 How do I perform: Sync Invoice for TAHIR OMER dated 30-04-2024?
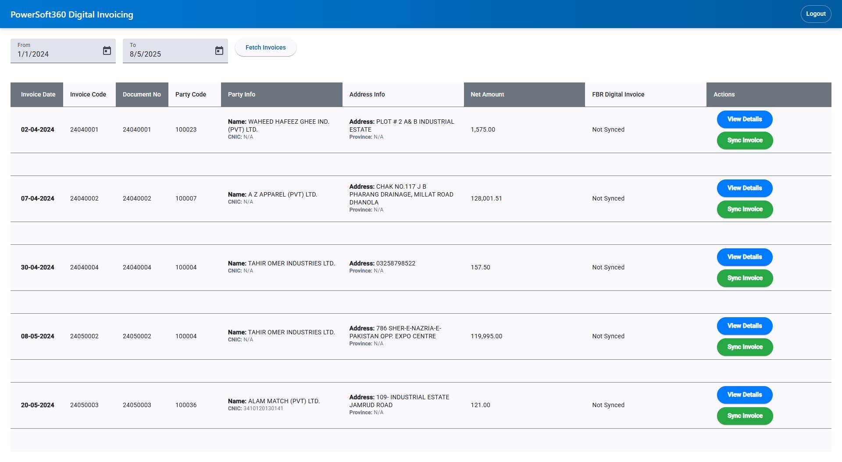[744, 278]
